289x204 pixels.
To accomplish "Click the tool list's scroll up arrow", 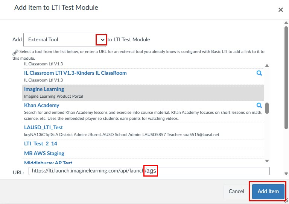I will [267, 66].
